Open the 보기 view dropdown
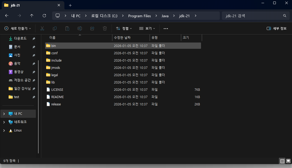This screenshot has height=168, width=292. tap(147, 28)
